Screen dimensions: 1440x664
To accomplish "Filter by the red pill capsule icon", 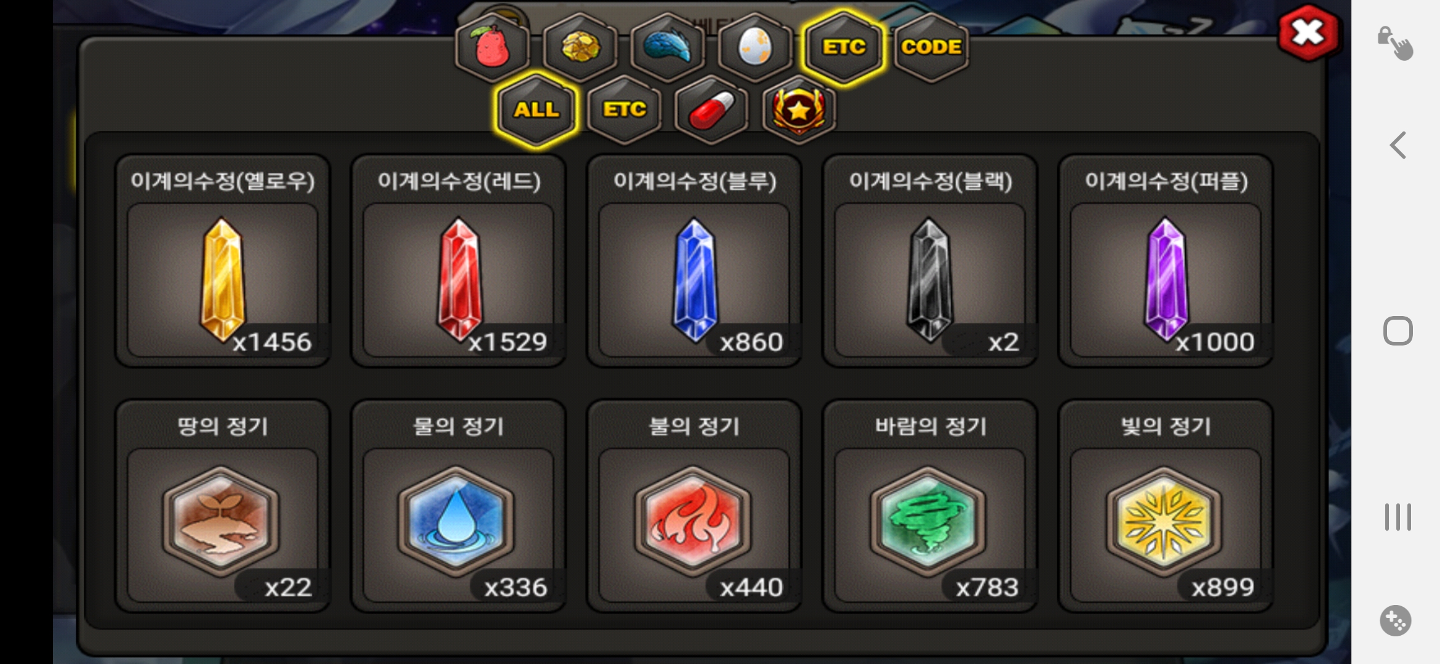I will click(712, 110).
